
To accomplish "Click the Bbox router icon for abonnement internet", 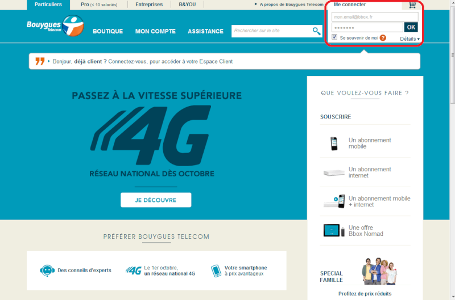I will (334, 173).
